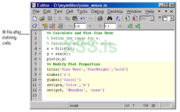Toggle the cell toolbar eraser-like icon

click(35, 26)
